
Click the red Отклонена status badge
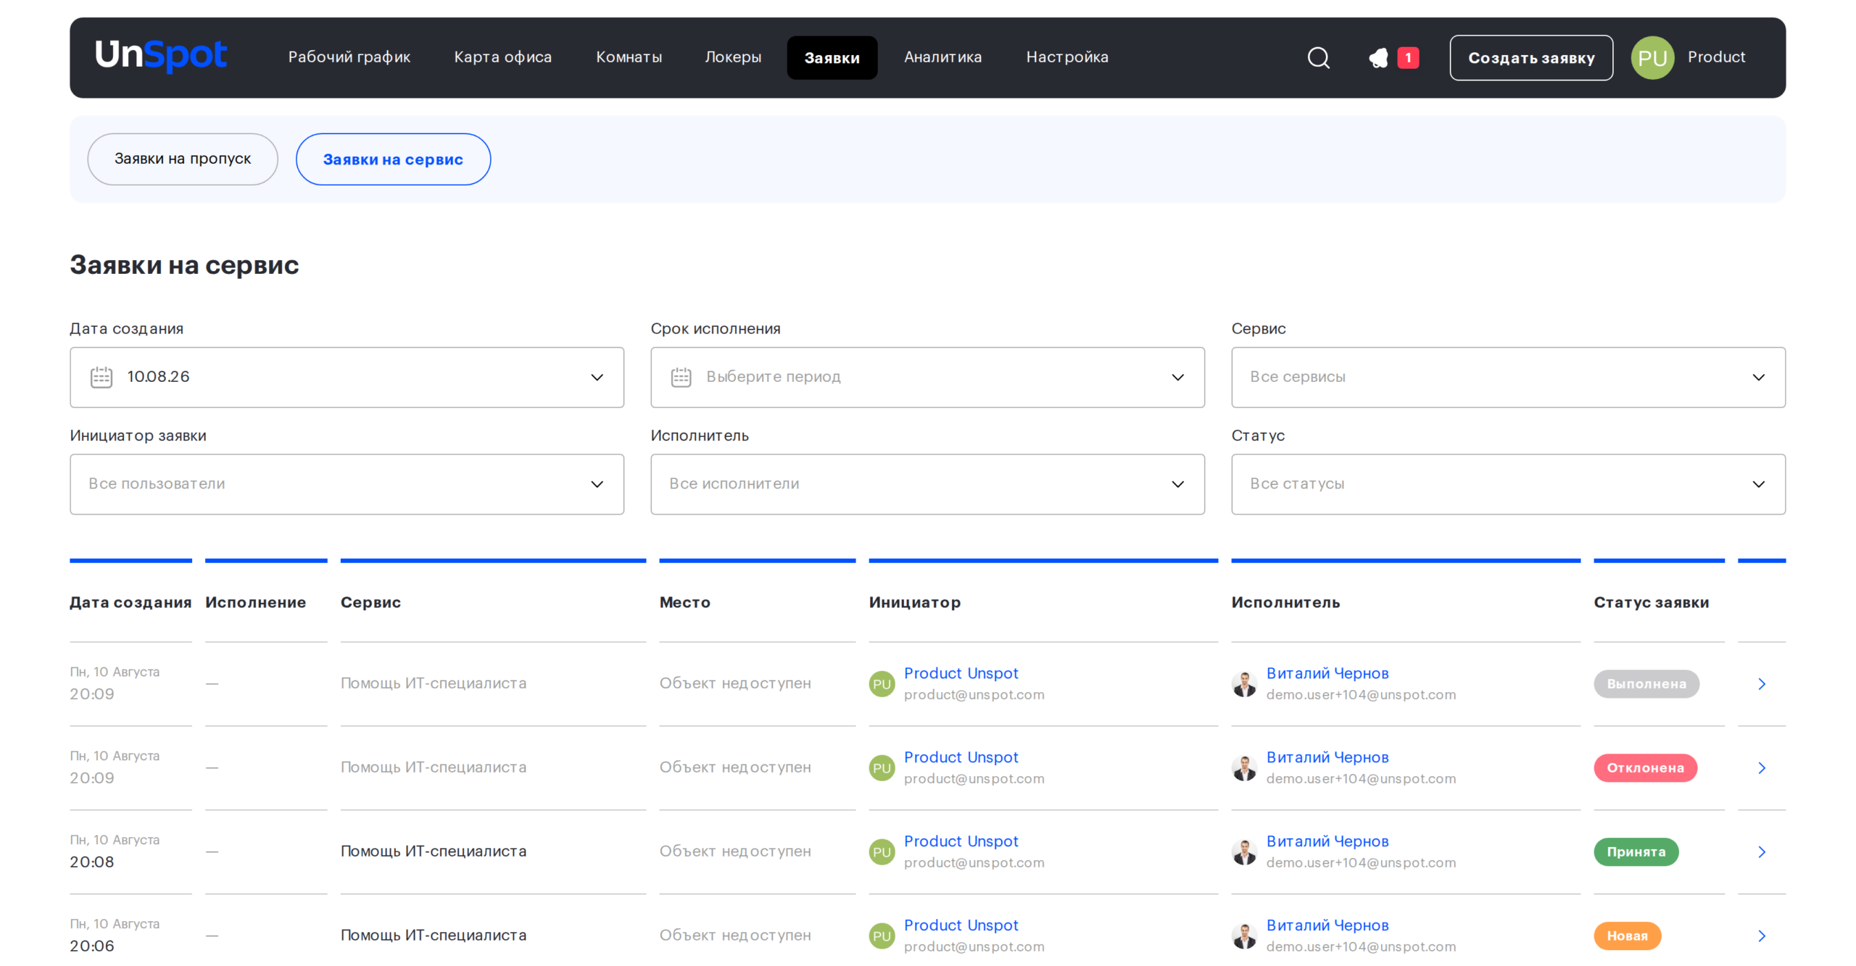(1645, 767)
